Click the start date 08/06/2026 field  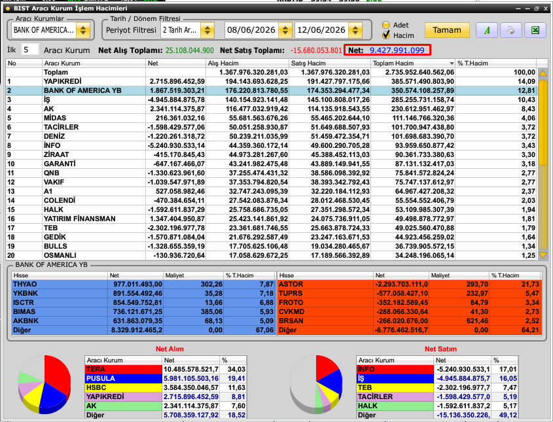coord(251,30)
